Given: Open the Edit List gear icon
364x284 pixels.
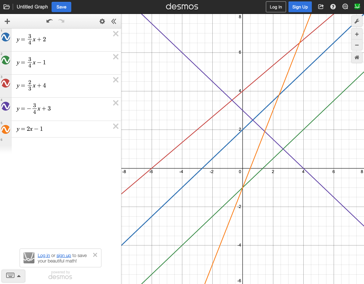Looking at the screenshot, I should click(x=102, y=21).
